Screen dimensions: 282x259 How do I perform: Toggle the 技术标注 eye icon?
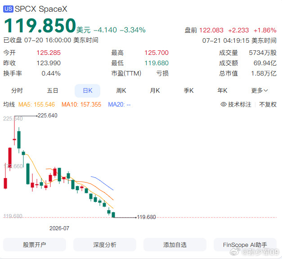tap(224, 104)
